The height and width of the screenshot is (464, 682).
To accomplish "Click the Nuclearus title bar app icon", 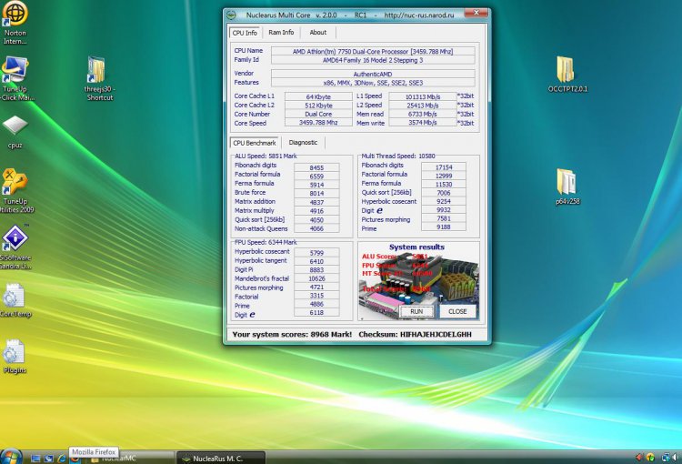I will coord(232,15).
